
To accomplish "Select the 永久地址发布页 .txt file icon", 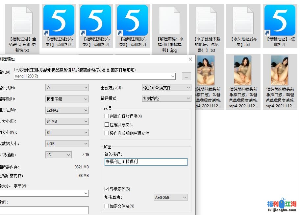I will 243,20.
